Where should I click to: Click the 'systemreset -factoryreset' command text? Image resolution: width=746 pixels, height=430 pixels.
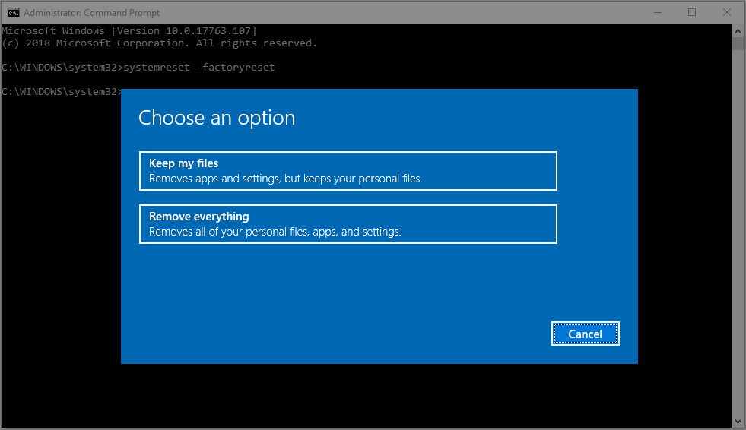pyautogui.click(x=198, y=68)
